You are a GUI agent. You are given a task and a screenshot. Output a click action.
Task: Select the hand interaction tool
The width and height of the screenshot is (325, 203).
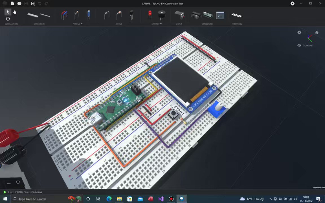(14, 12)
